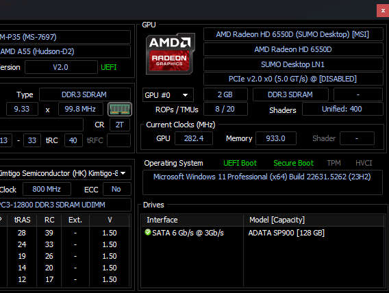Click the 800 MHz module clock value

[47, 189]
